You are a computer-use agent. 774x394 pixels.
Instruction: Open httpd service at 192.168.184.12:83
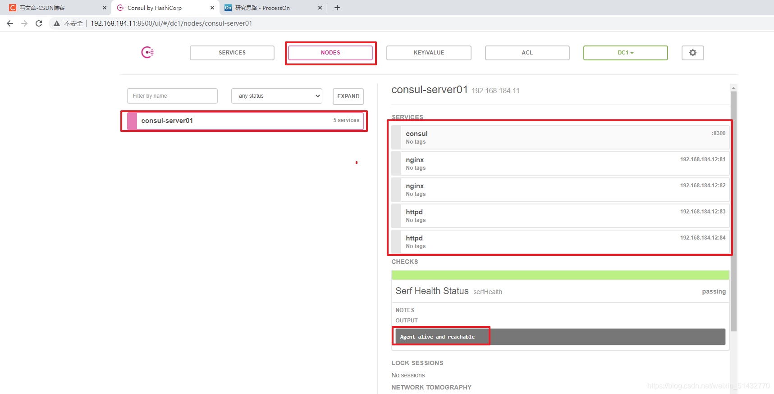pyautogui.click(x=560, y=216)
